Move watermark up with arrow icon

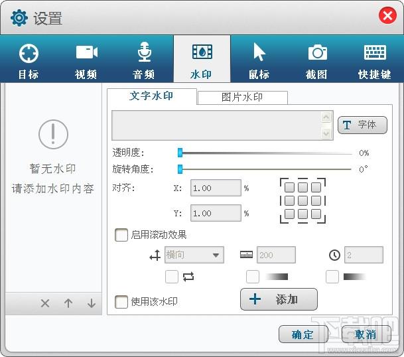(68, 303)
